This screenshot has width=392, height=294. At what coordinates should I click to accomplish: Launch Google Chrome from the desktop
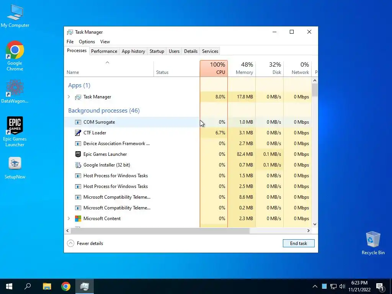click(x=15, y=56)
